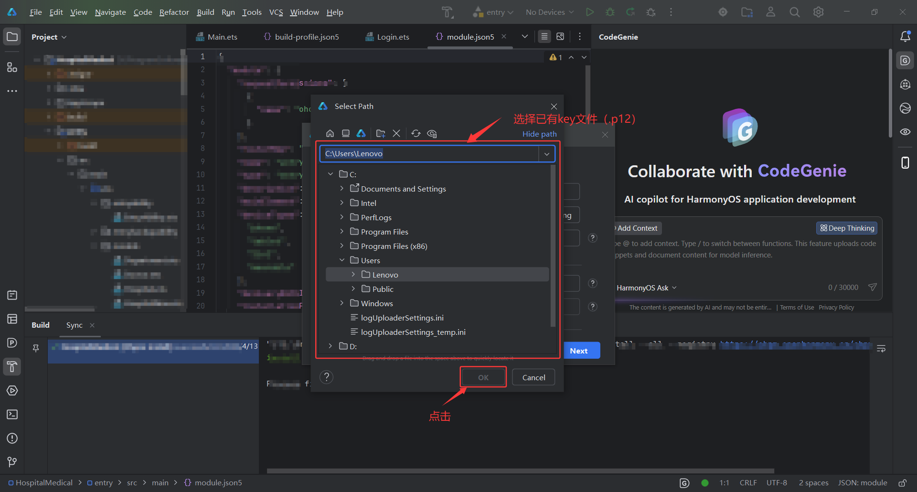Click the Select Path tree scrollbar
The image size is (917, 492).
(x=553, y=246)
